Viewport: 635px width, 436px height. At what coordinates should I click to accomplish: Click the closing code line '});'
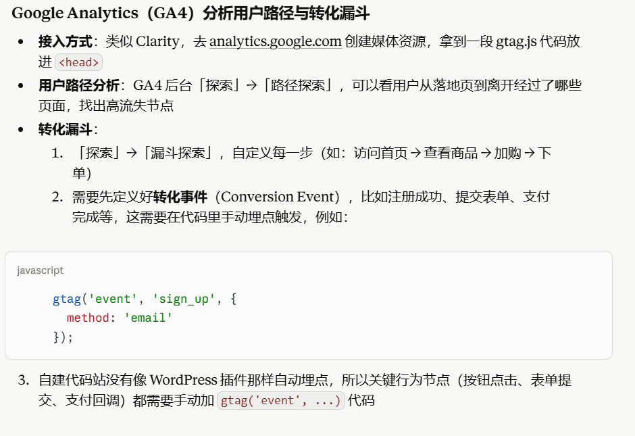63,337
